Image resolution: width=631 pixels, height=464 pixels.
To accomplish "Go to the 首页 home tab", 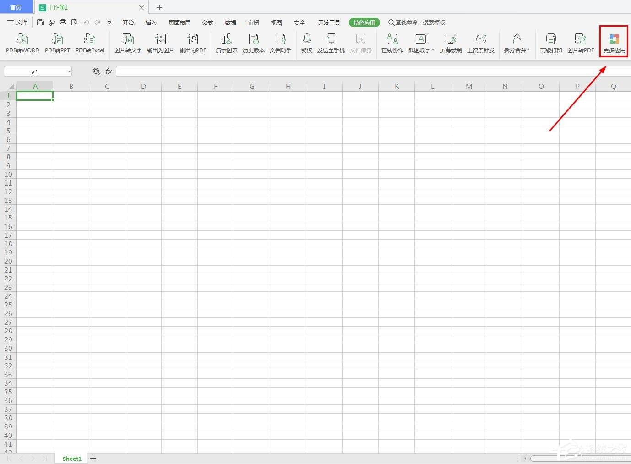I will [x=16, y=7].
